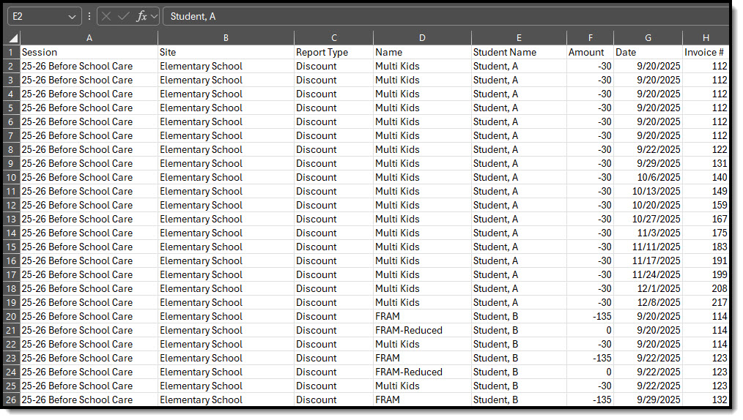Click the date 10/6/2025
The image size is (743, 420).
click(648, 177)
